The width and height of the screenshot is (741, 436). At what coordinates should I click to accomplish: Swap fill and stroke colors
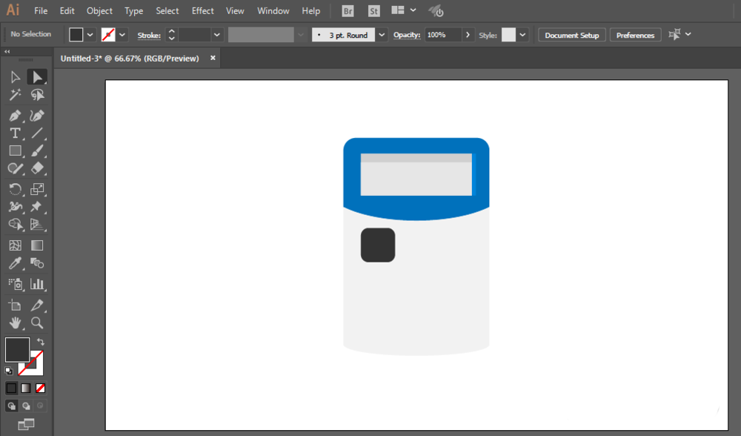pos(41,341)
